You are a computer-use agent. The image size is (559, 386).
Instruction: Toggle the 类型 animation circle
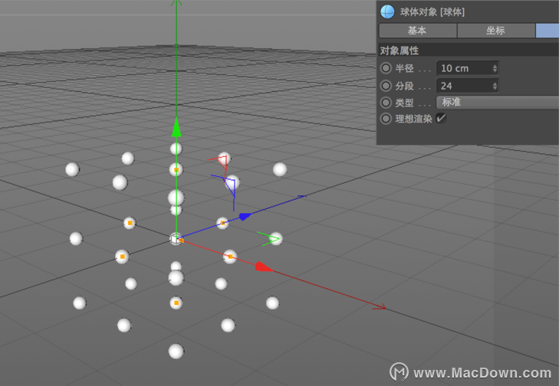[x=386, y=103]
